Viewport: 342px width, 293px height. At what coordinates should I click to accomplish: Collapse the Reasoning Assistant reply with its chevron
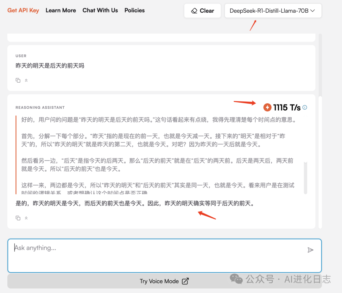(x=26, y=218)
